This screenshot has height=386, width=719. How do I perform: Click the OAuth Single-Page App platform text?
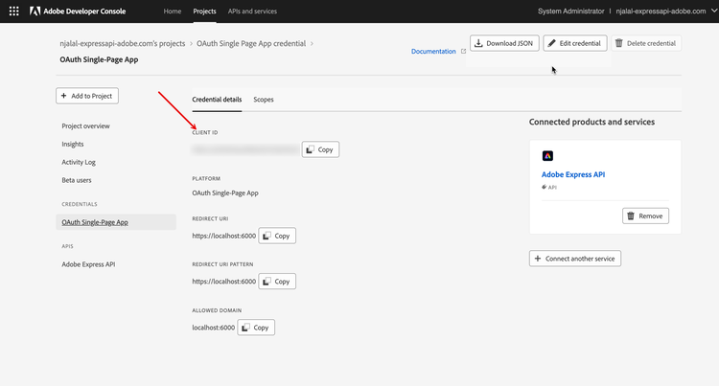(x=225, y=193)
